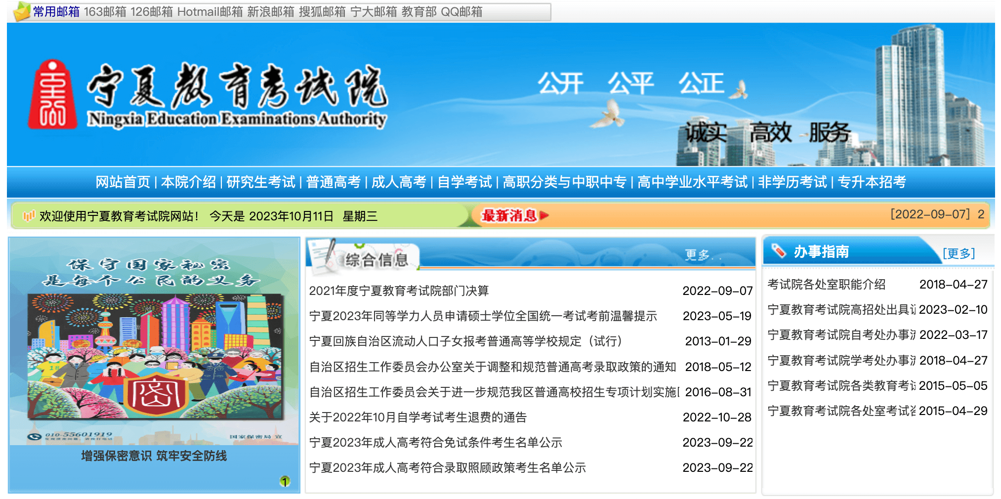Open 高中学业水平考试 navigation item
This screenshot has height=499, width=1001.
pyautogui.click(x=692, y=182)
